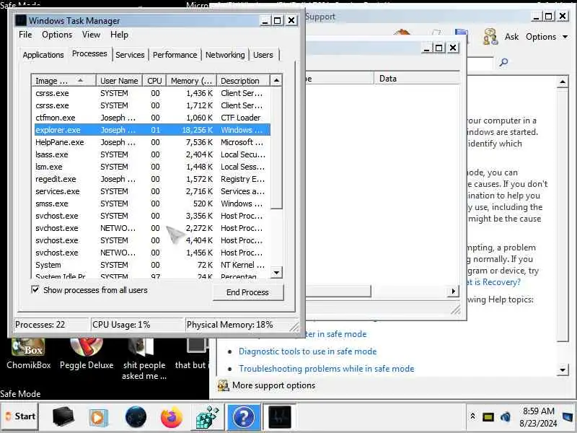Click the Data column header in Registry Editor
577x433 pixels.
(x=417, y=79)
